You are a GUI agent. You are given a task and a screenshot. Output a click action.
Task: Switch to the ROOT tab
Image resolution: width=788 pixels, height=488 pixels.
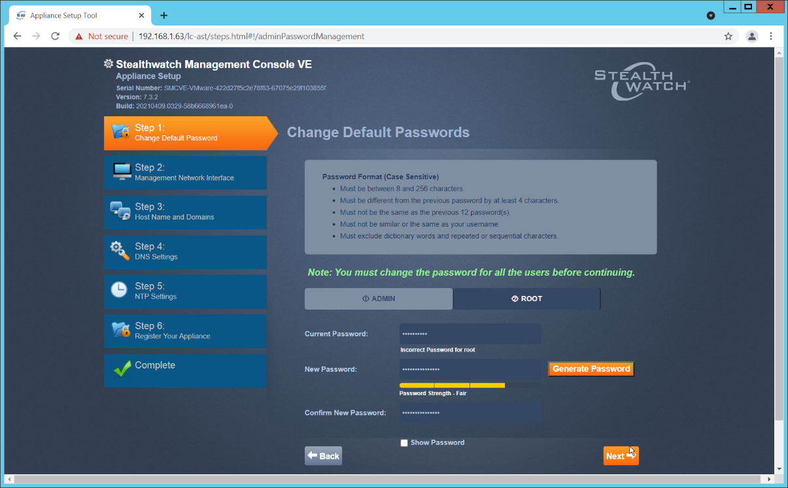point(526,299)
